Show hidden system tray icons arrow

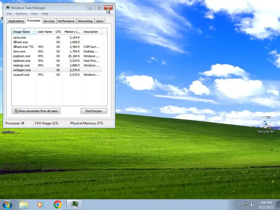(x=239, y=205)
